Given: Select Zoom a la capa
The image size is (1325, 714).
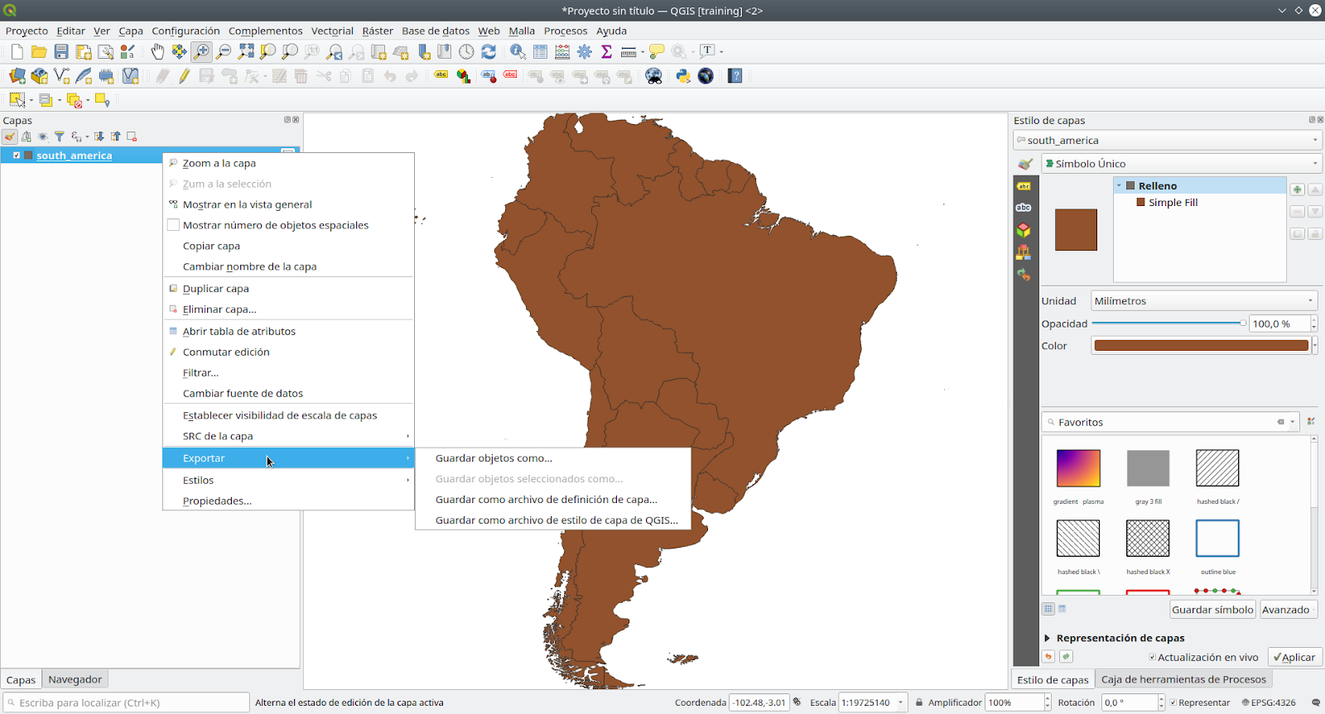Looking at the screenshot, I should coord(219,163).
